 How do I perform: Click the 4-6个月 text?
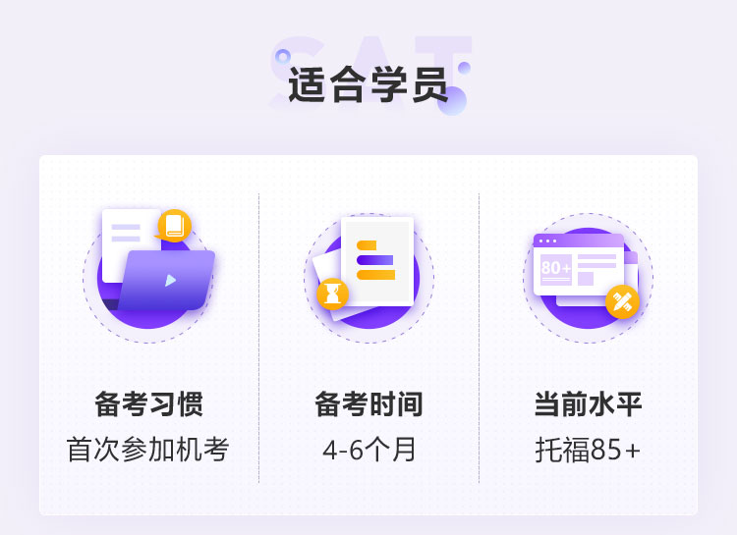368,450
